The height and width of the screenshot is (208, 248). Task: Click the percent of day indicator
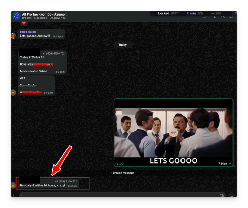pos(217,13)
